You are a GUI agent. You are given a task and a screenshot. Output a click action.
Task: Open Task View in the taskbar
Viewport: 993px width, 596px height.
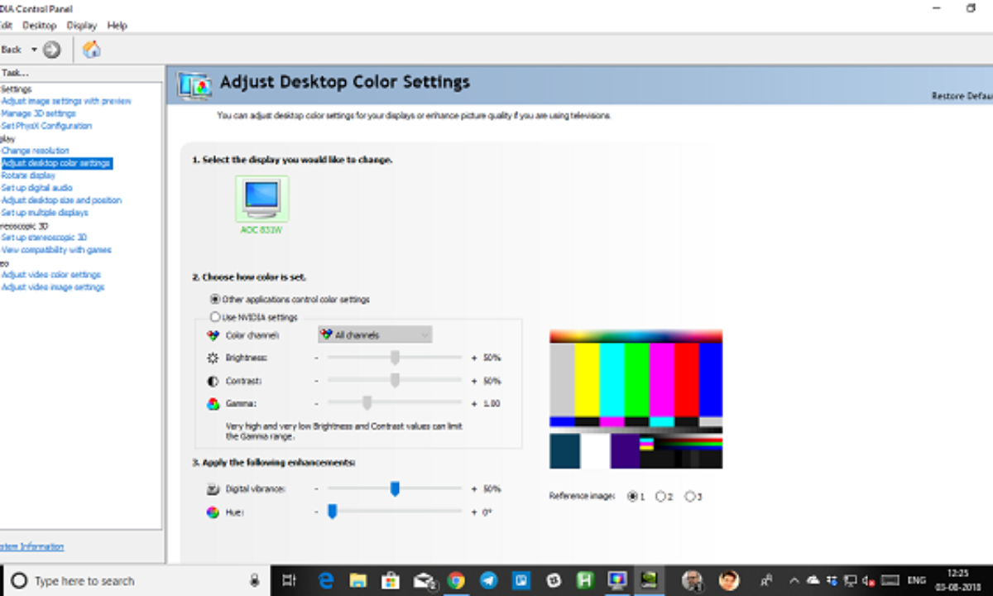pos(289,580)
